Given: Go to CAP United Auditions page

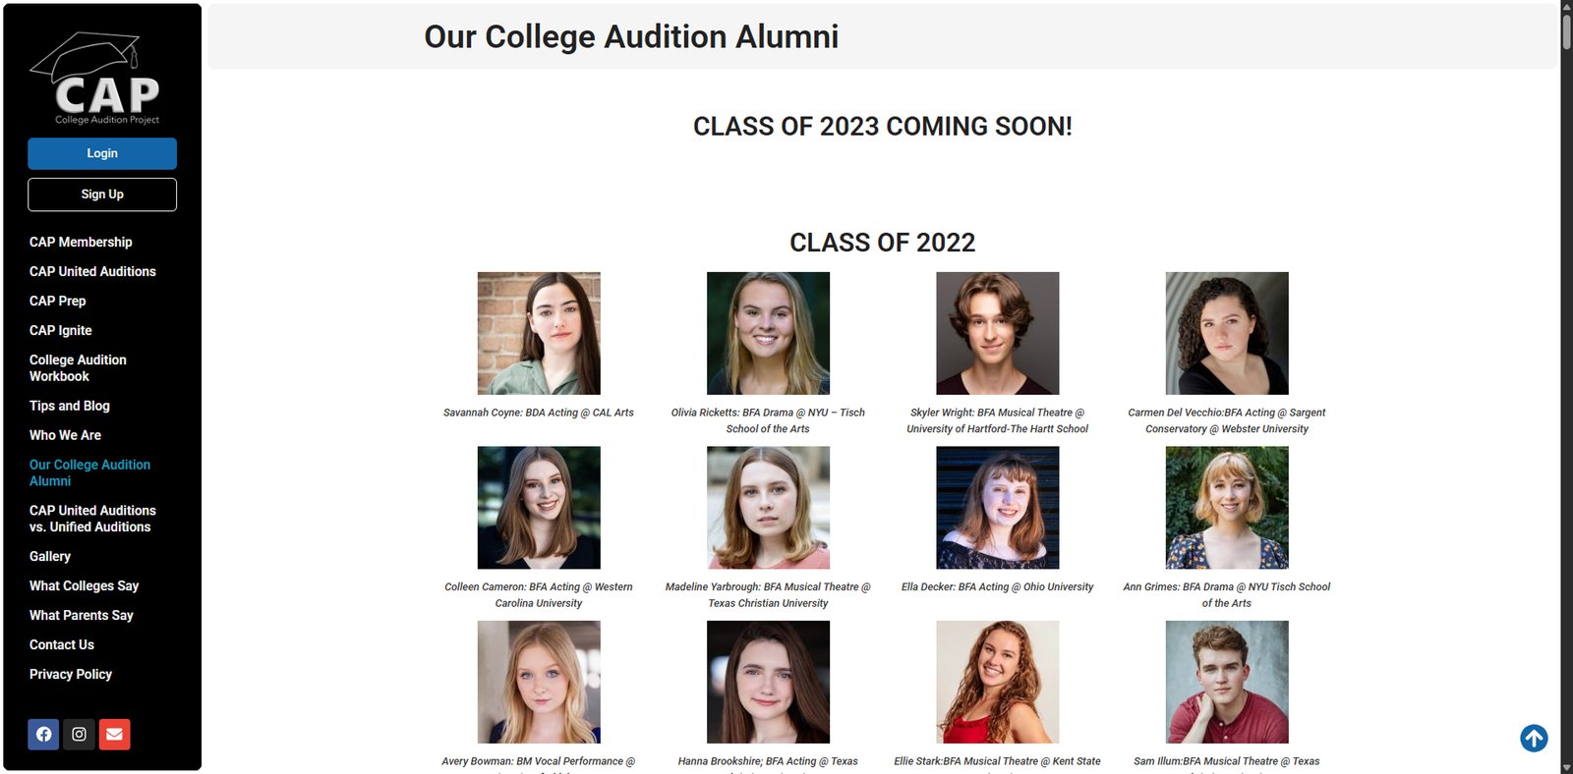Looking at the screenshot, I should pos(92,271).
